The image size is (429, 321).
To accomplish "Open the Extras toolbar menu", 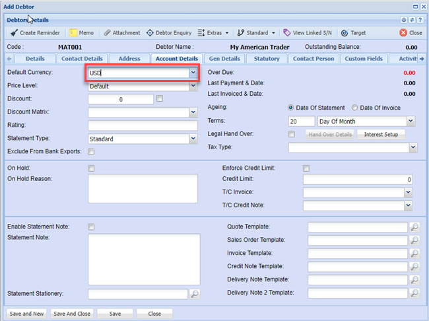I will coord(214,32).
